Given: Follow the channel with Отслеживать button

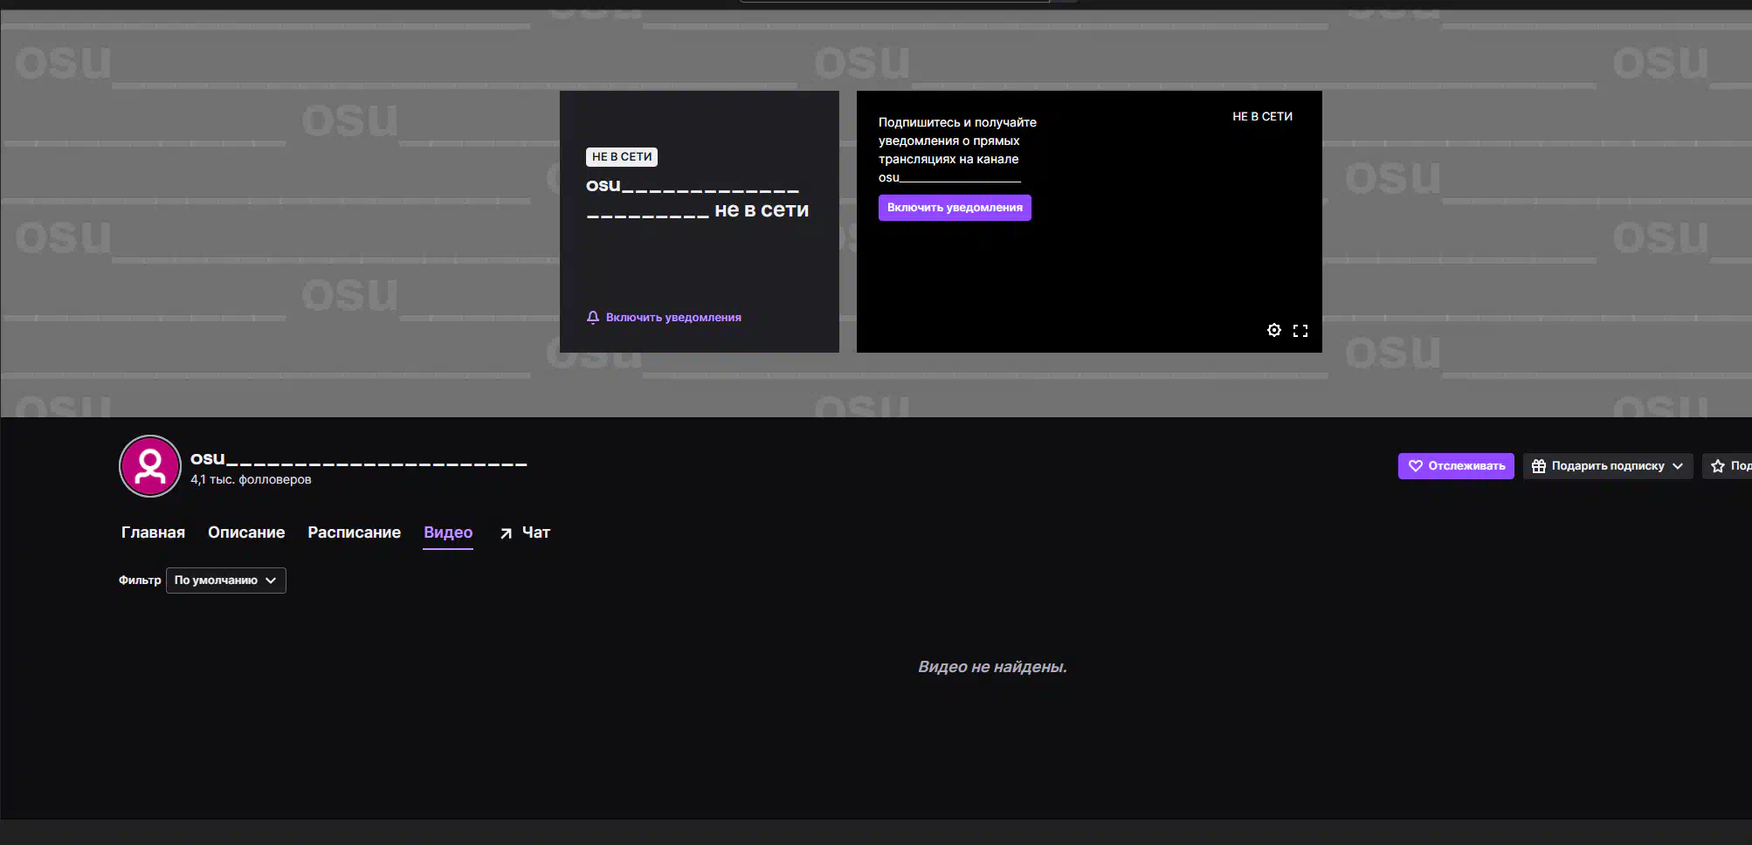Looking at the screenshot, I should pos(1456,466).
